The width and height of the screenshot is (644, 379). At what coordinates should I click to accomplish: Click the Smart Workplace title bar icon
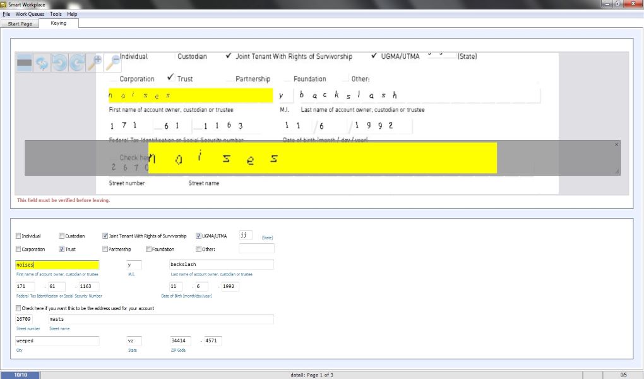(4, 4)
